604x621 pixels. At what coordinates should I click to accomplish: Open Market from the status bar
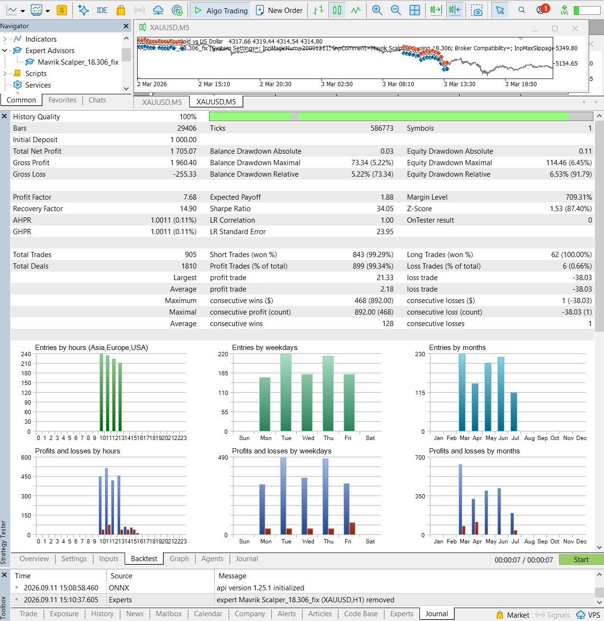(512, 615)
